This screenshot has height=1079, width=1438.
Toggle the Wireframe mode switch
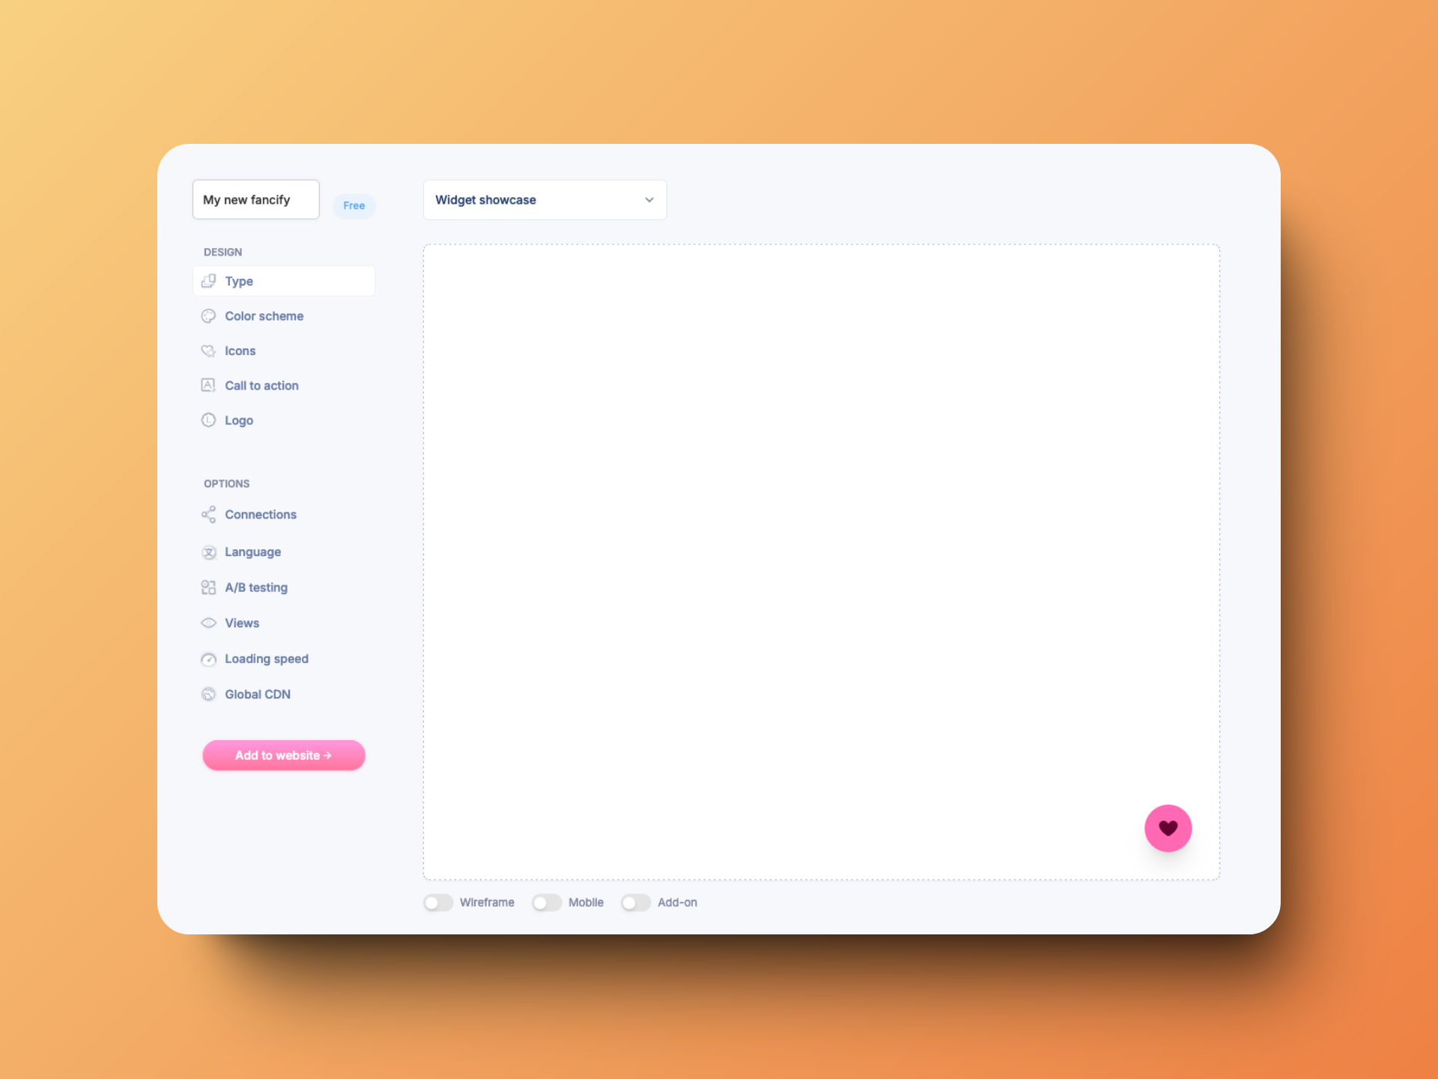click(437, 902)
